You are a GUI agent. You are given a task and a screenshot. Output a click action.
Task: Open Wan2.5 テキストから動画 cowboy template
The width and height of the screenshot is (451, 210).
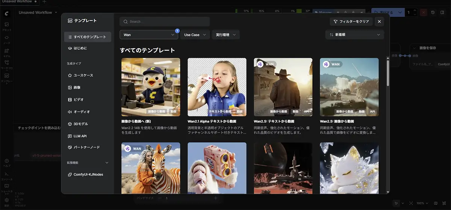(283, 87)
